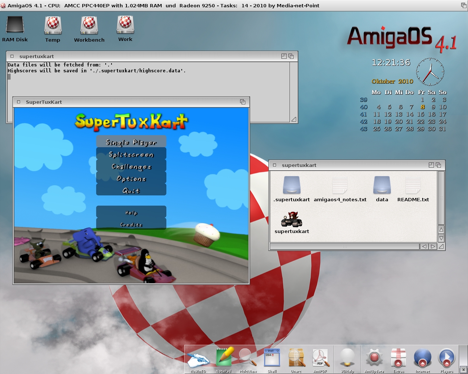This screenshot has height=374, width=468.
Task: Select Splitscreen in SuperTuxKart menu
Action: coord(131,154)
